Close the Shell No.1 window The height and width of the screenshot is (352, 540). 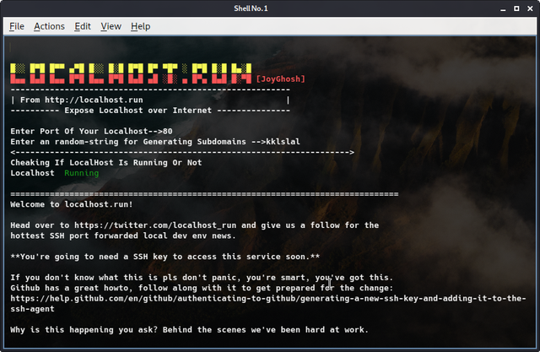[530, 8]
